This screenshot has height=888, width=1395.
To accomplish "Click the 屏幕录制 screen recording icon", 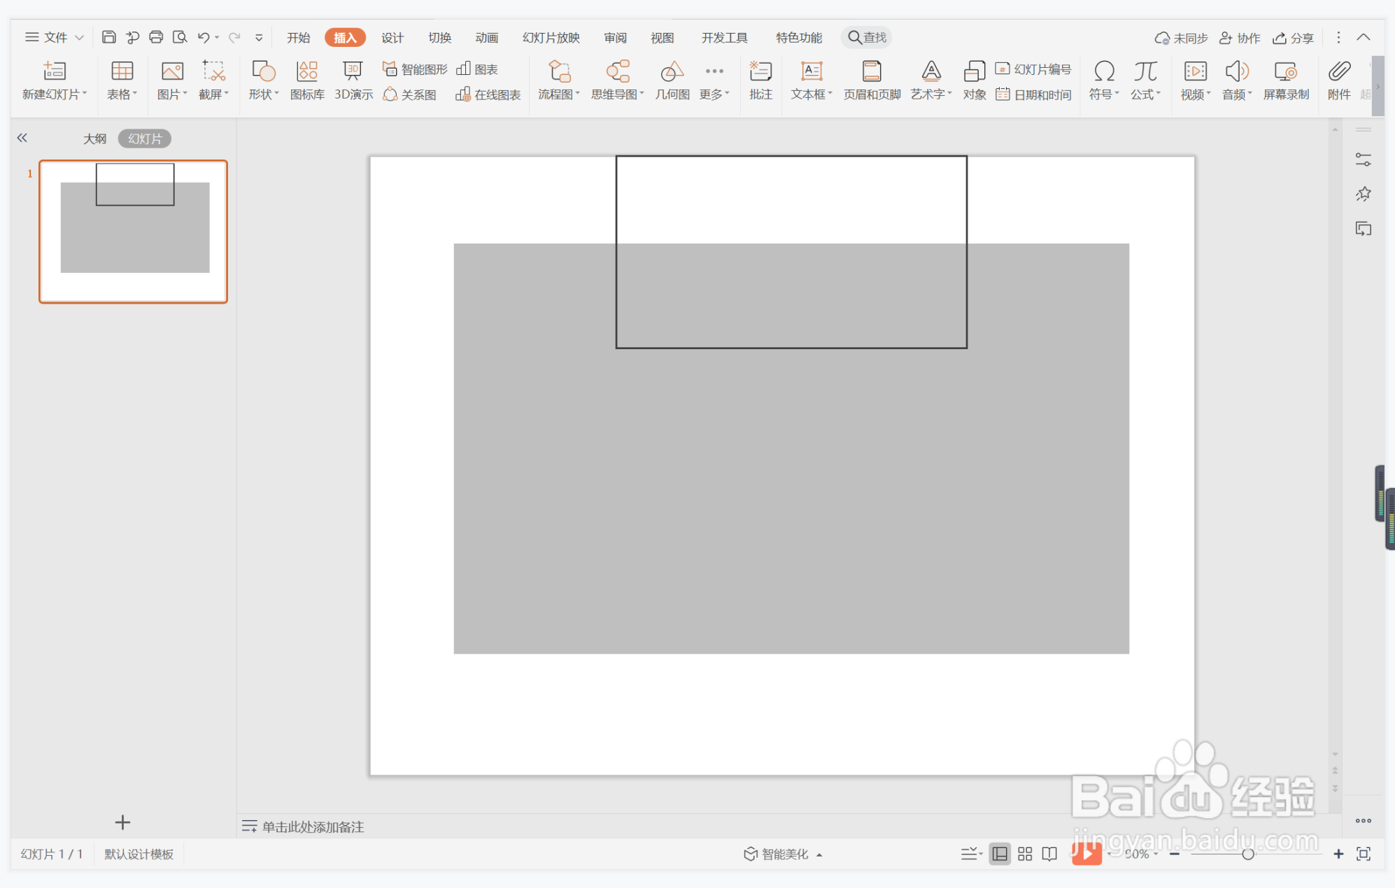I will [x=1285, y=80].
